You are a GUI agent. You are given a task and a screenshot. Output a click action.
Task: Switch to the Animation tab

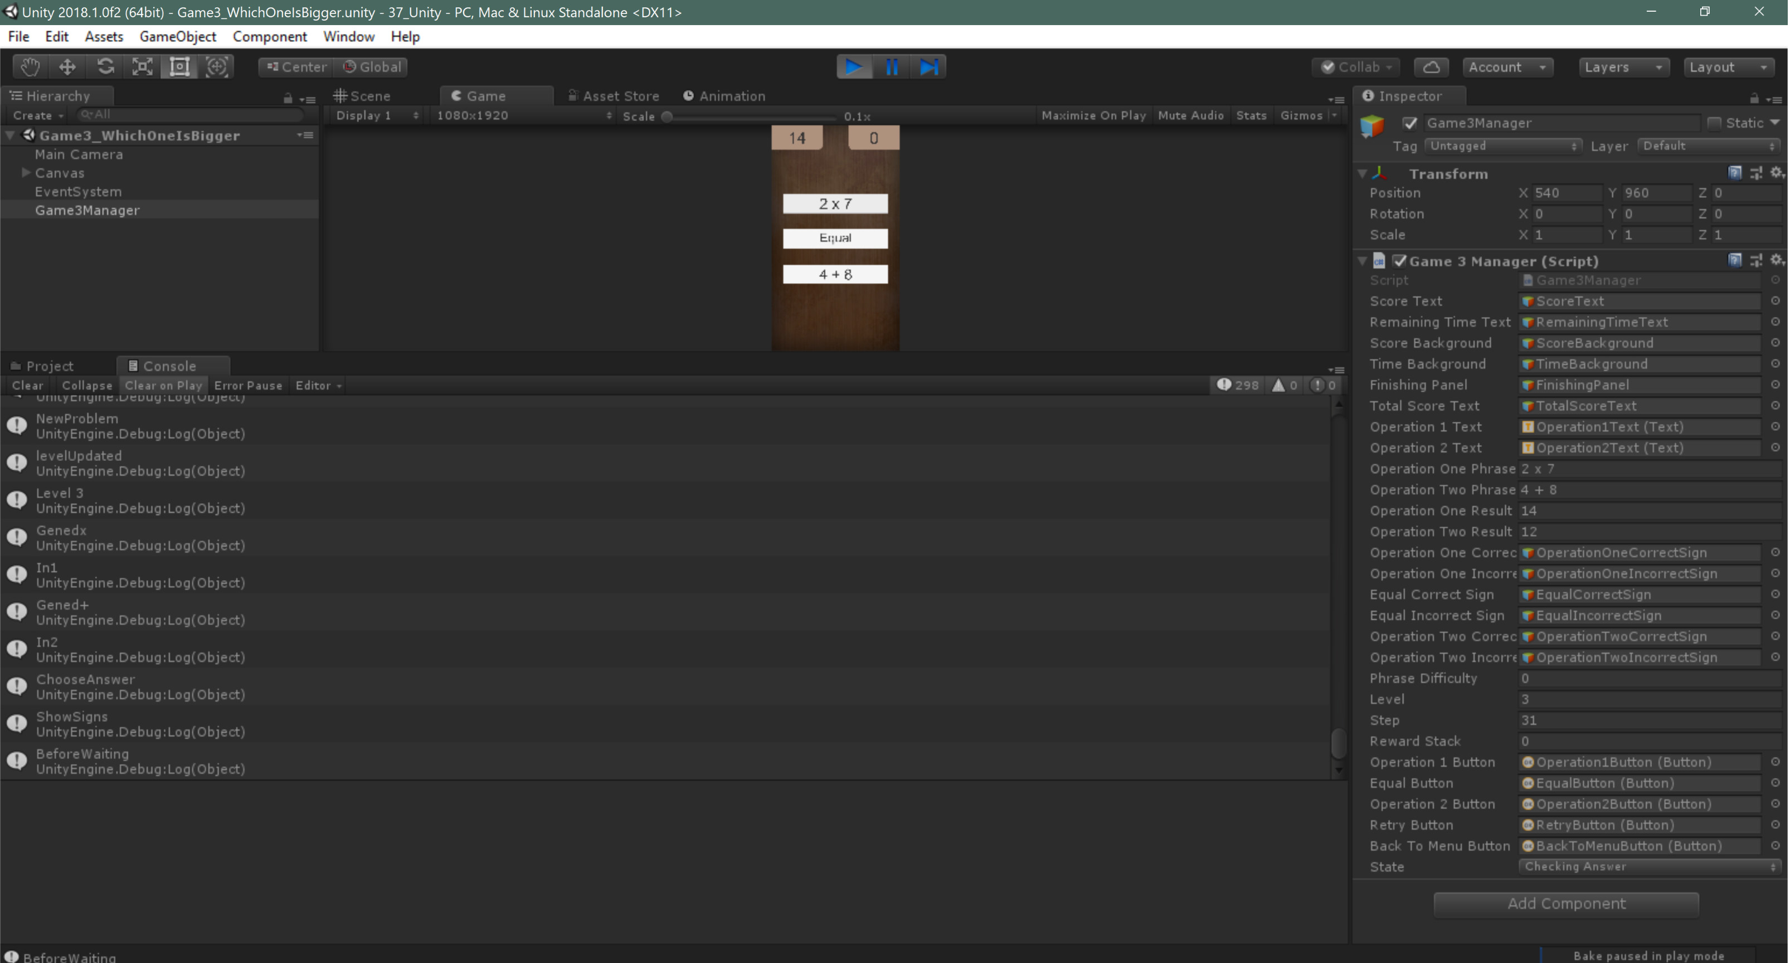(x=724, y=96)
